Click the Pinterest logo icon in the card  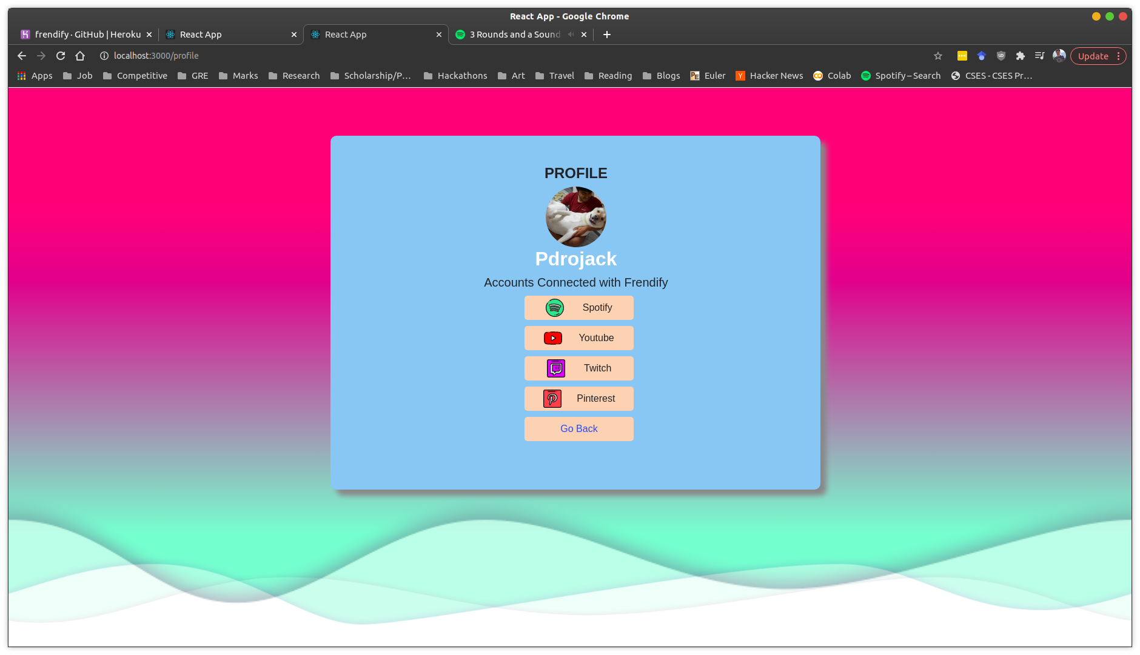552,399
